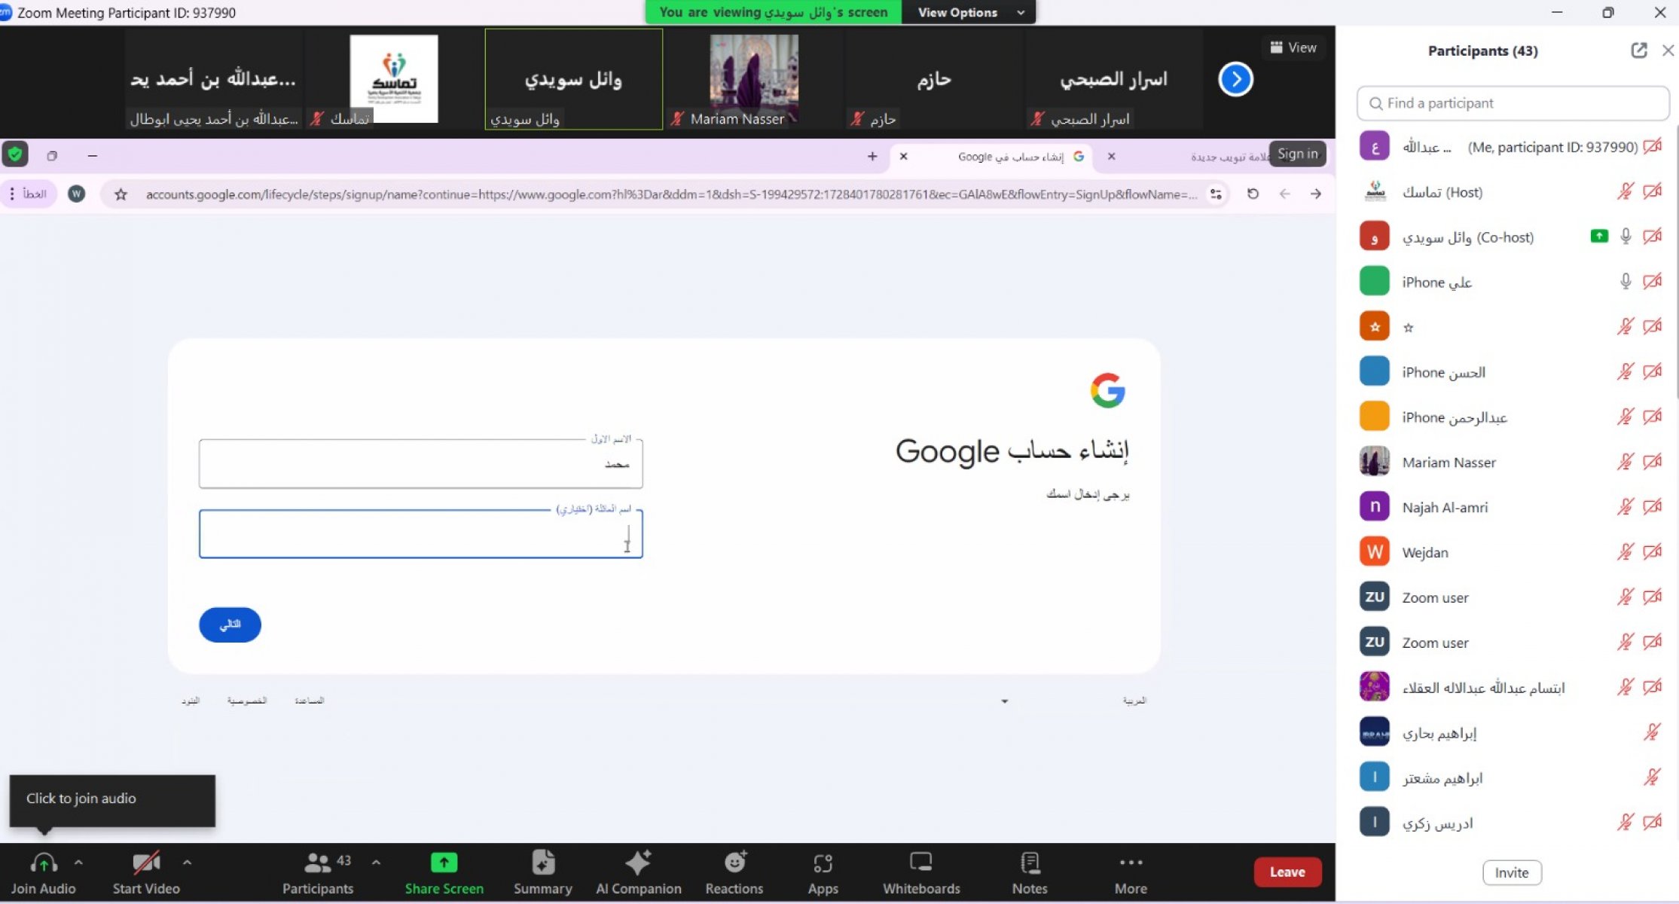Click the Find a participant search field

1513,103
